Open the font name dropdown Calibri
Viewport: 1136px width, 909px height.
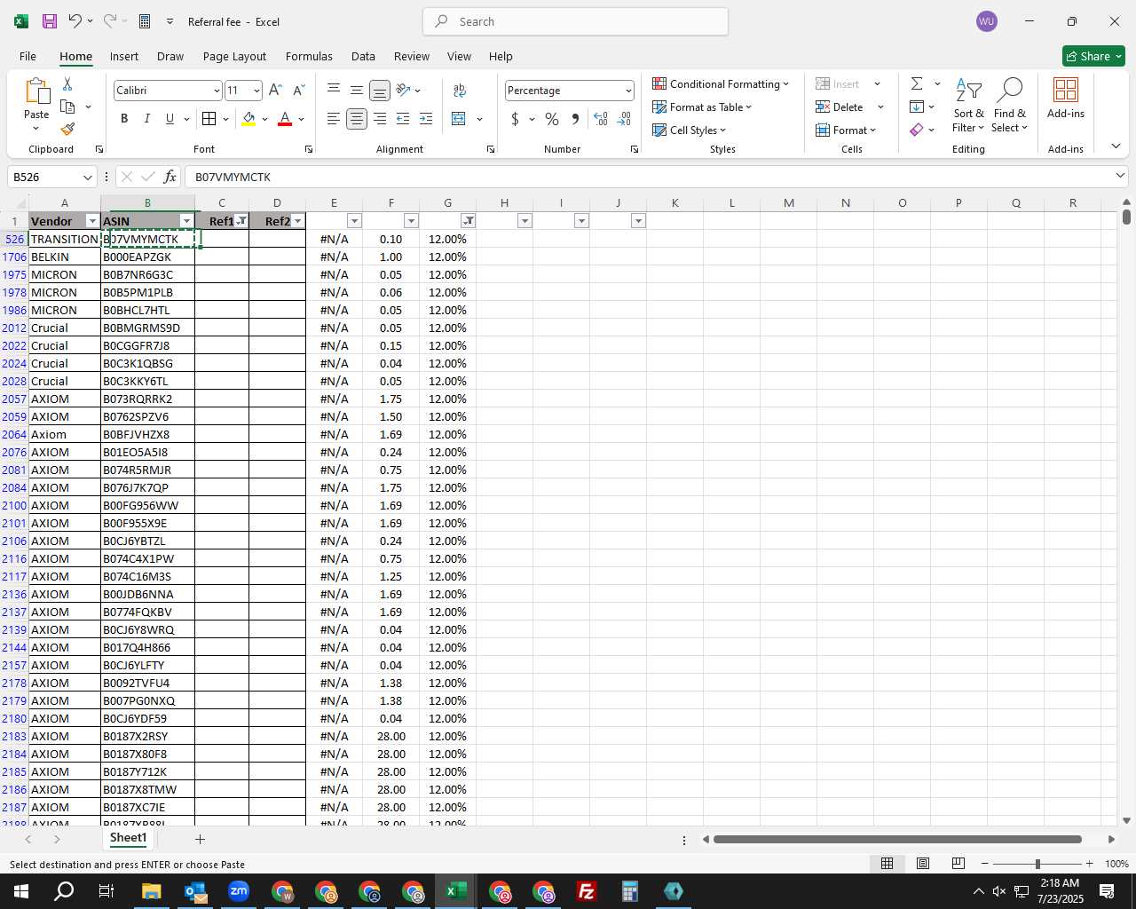click(216, 91)
